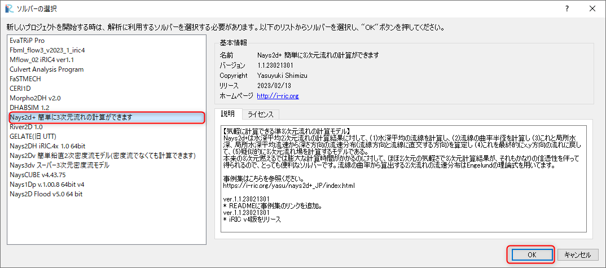This screenshot has width=606, height=268.
Task: Select Nays2d+ 簡単に3次元流れ solver row
Action: pos(106,117)
